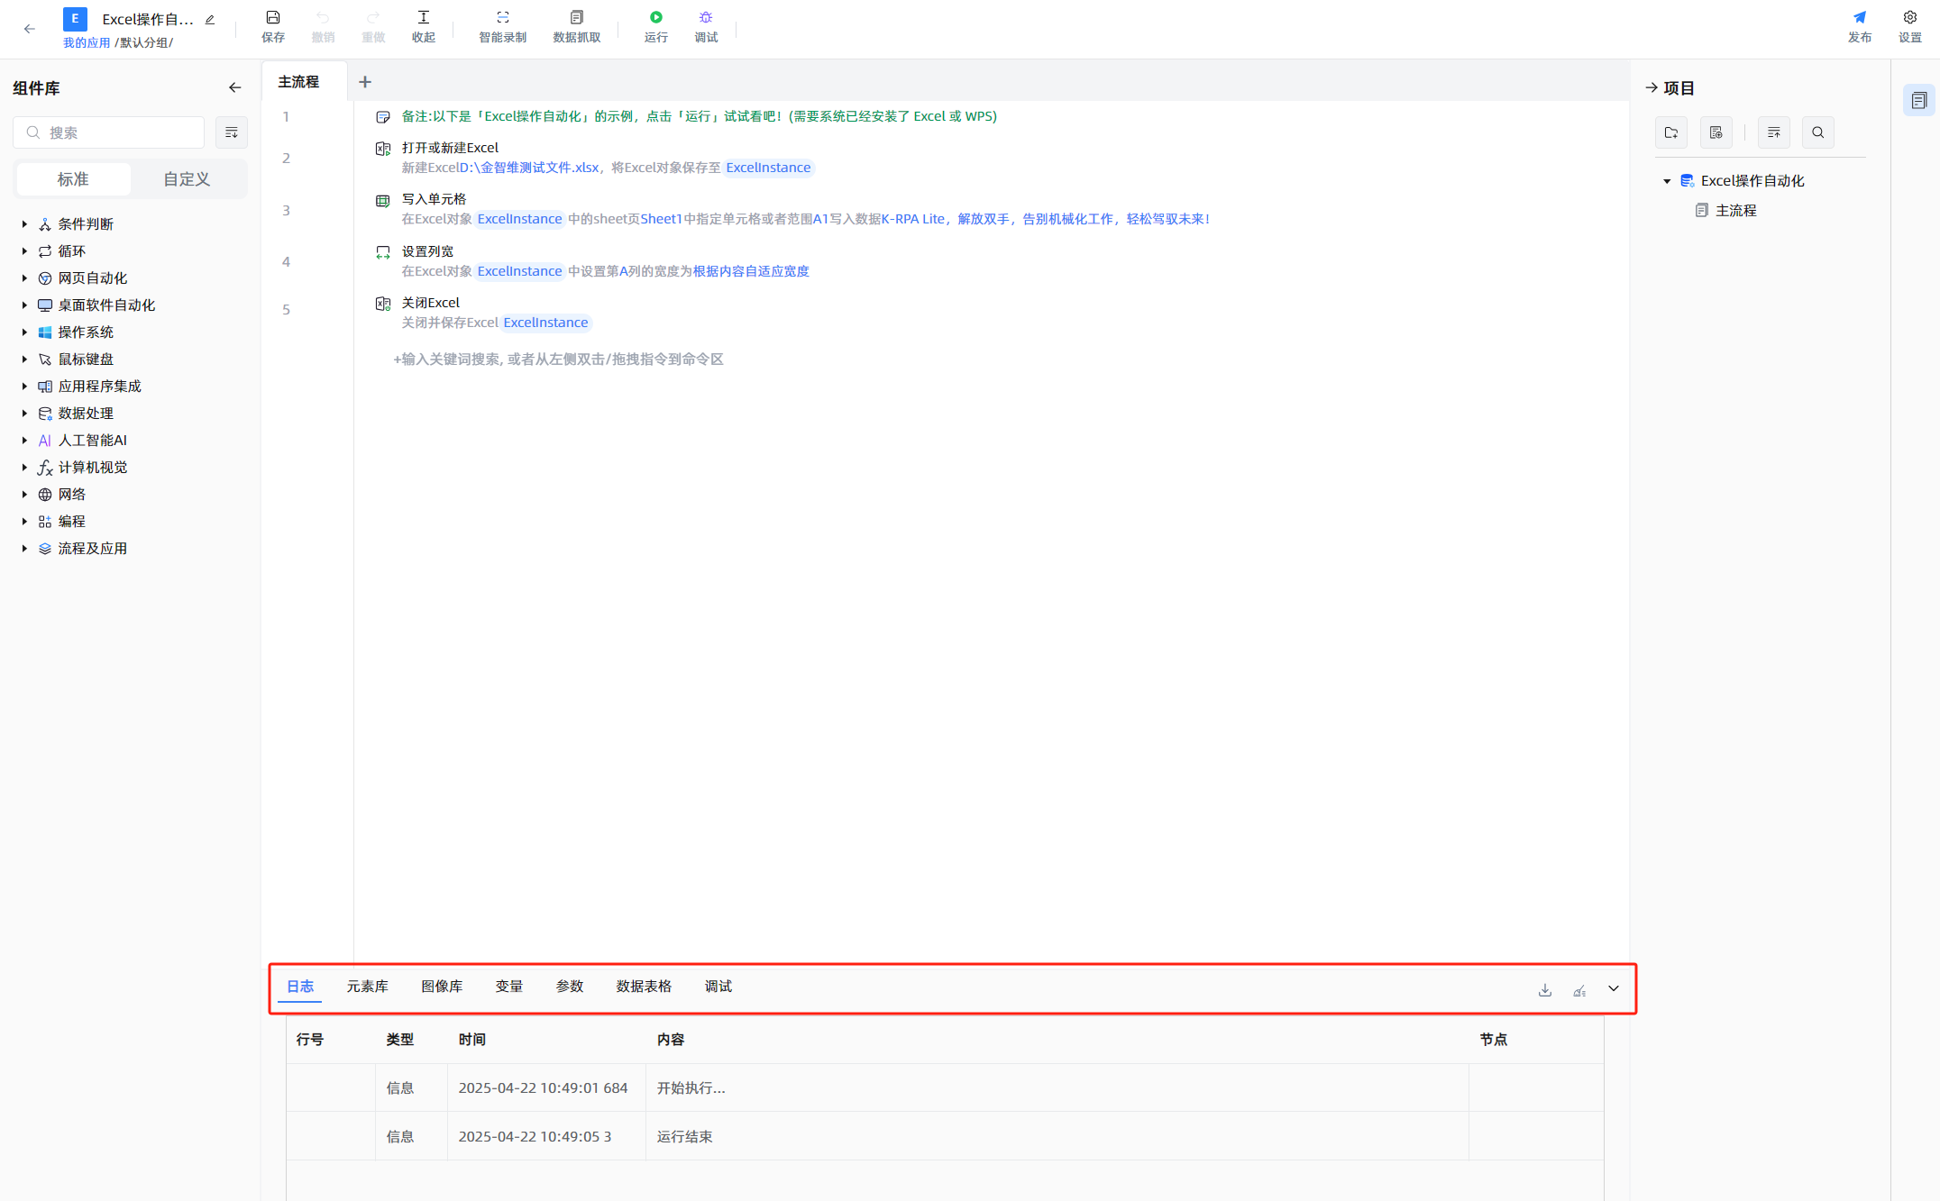Select the 写入单元格 command
1940x1201 pixels.
click(434, 199)
